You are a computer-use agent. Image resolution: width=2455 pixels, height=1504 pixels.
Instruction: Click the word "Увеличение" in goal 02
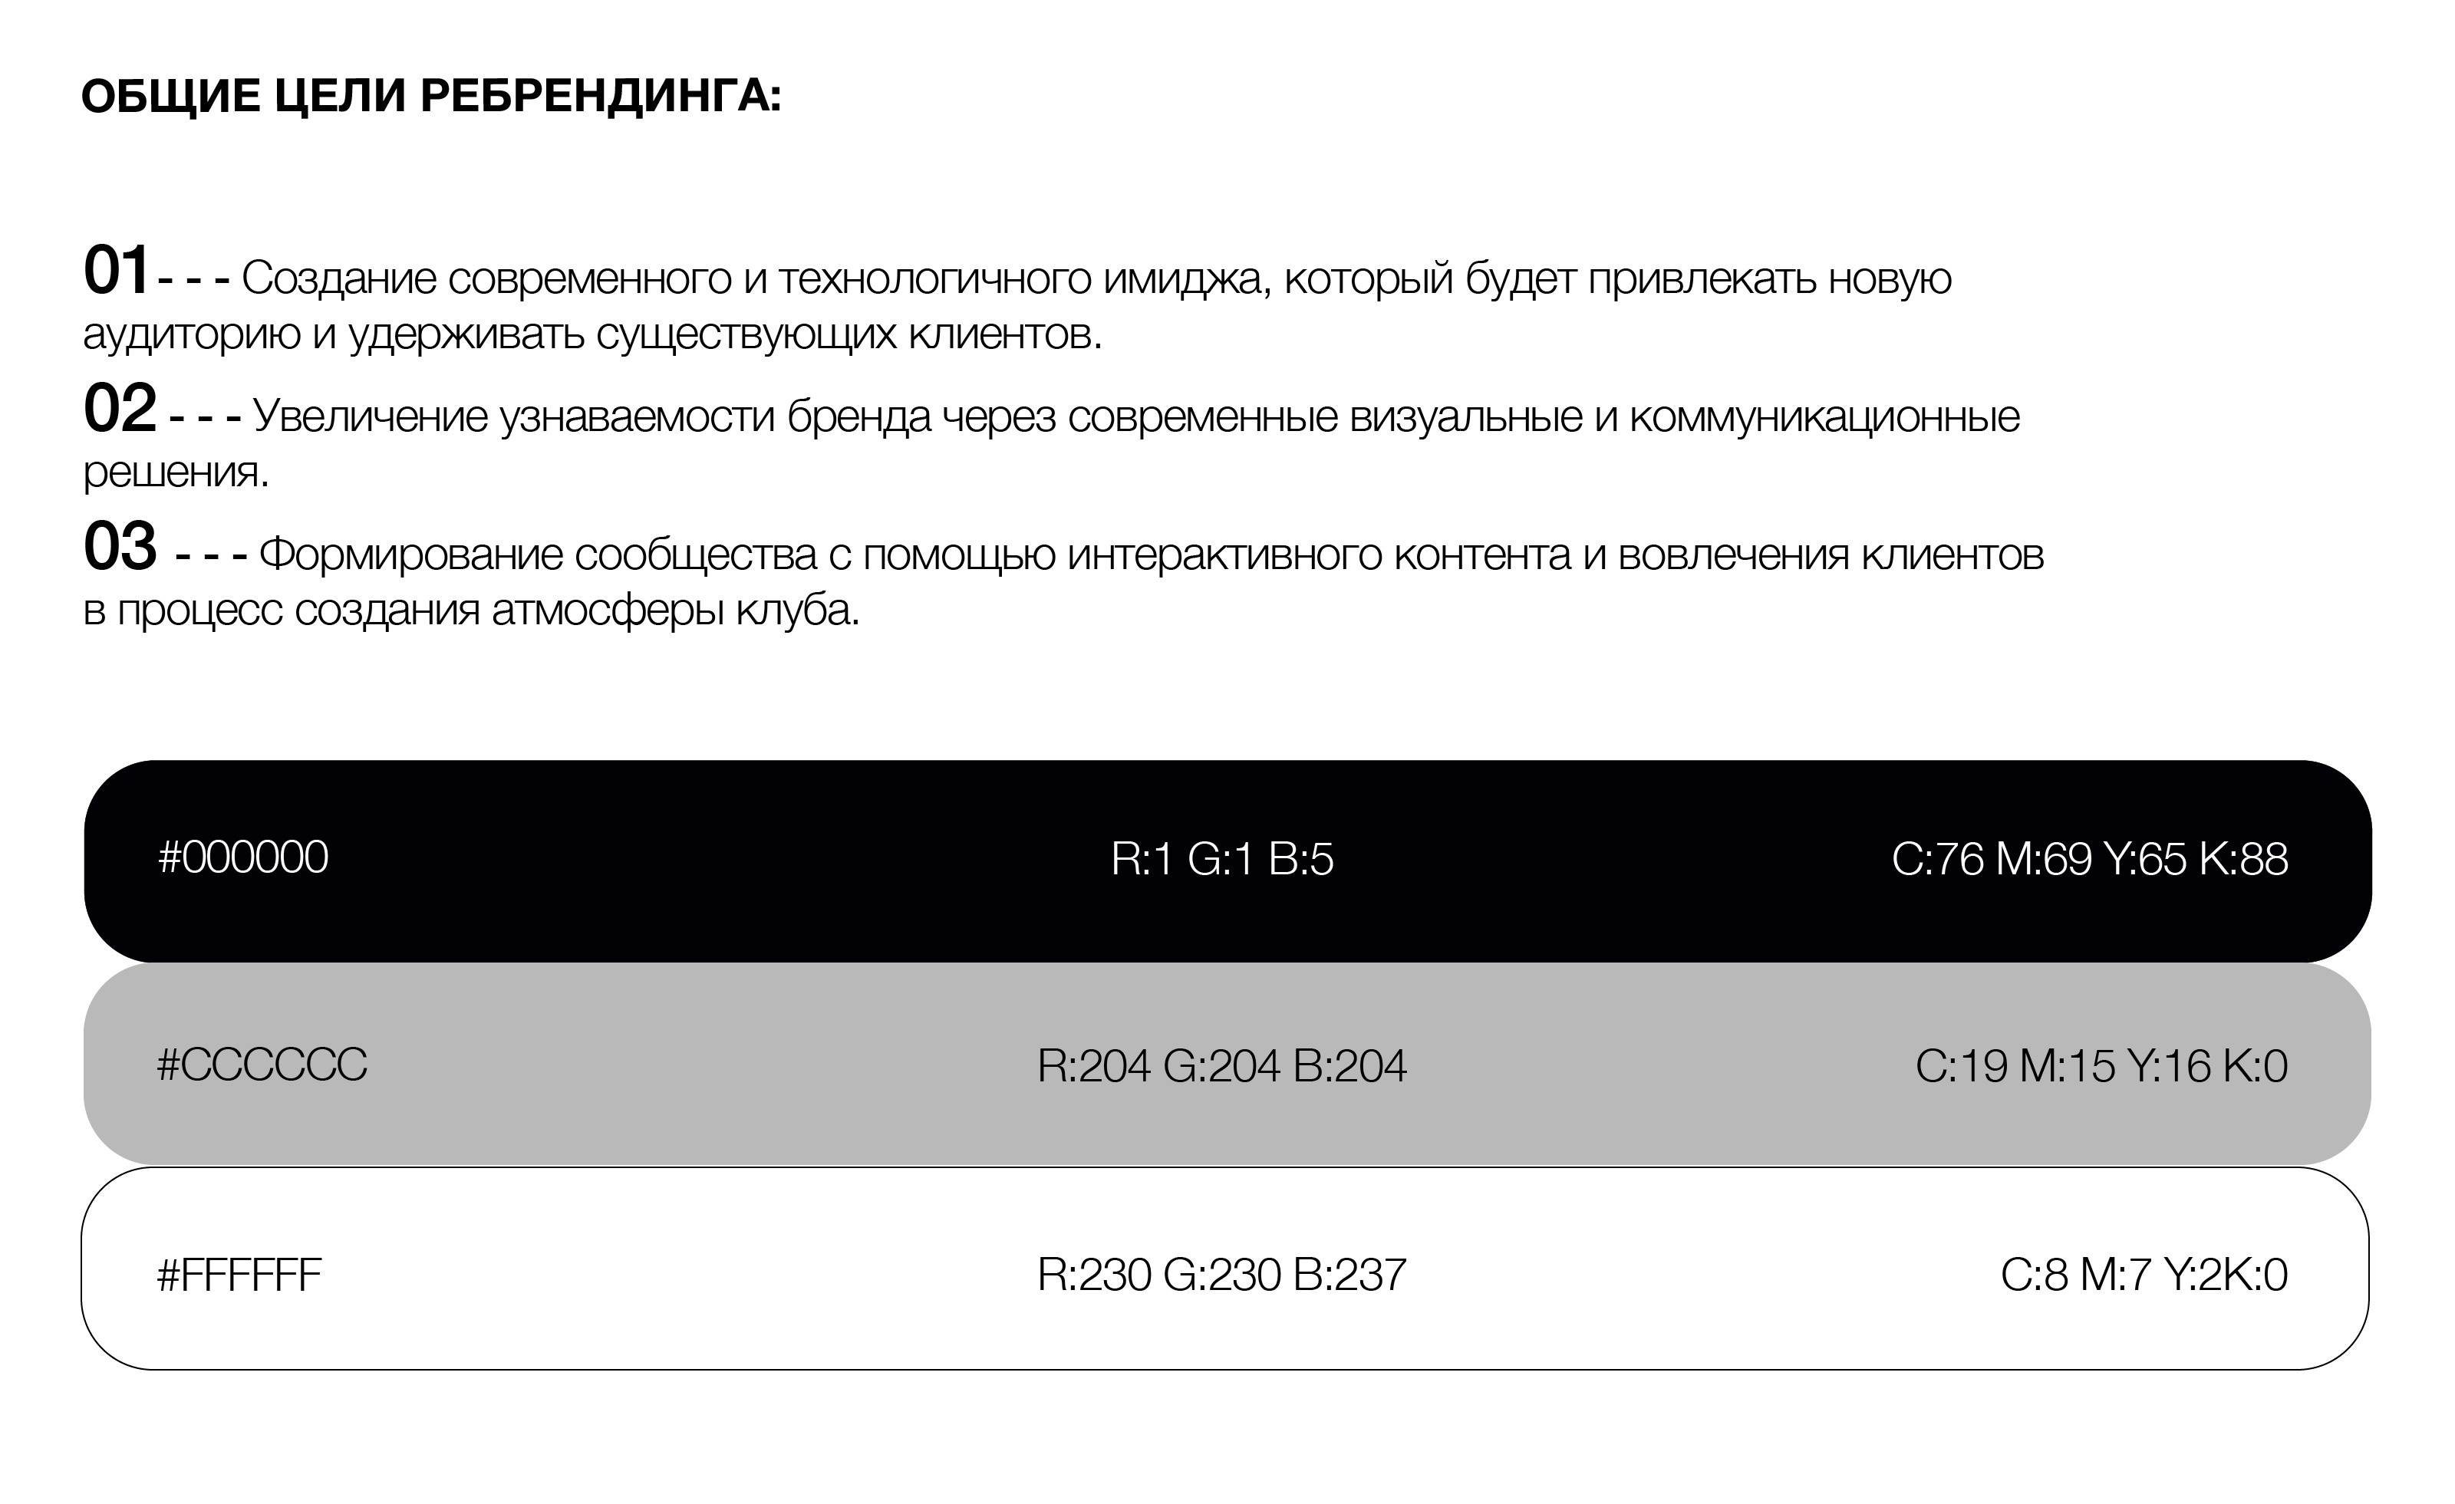point(370,416)
